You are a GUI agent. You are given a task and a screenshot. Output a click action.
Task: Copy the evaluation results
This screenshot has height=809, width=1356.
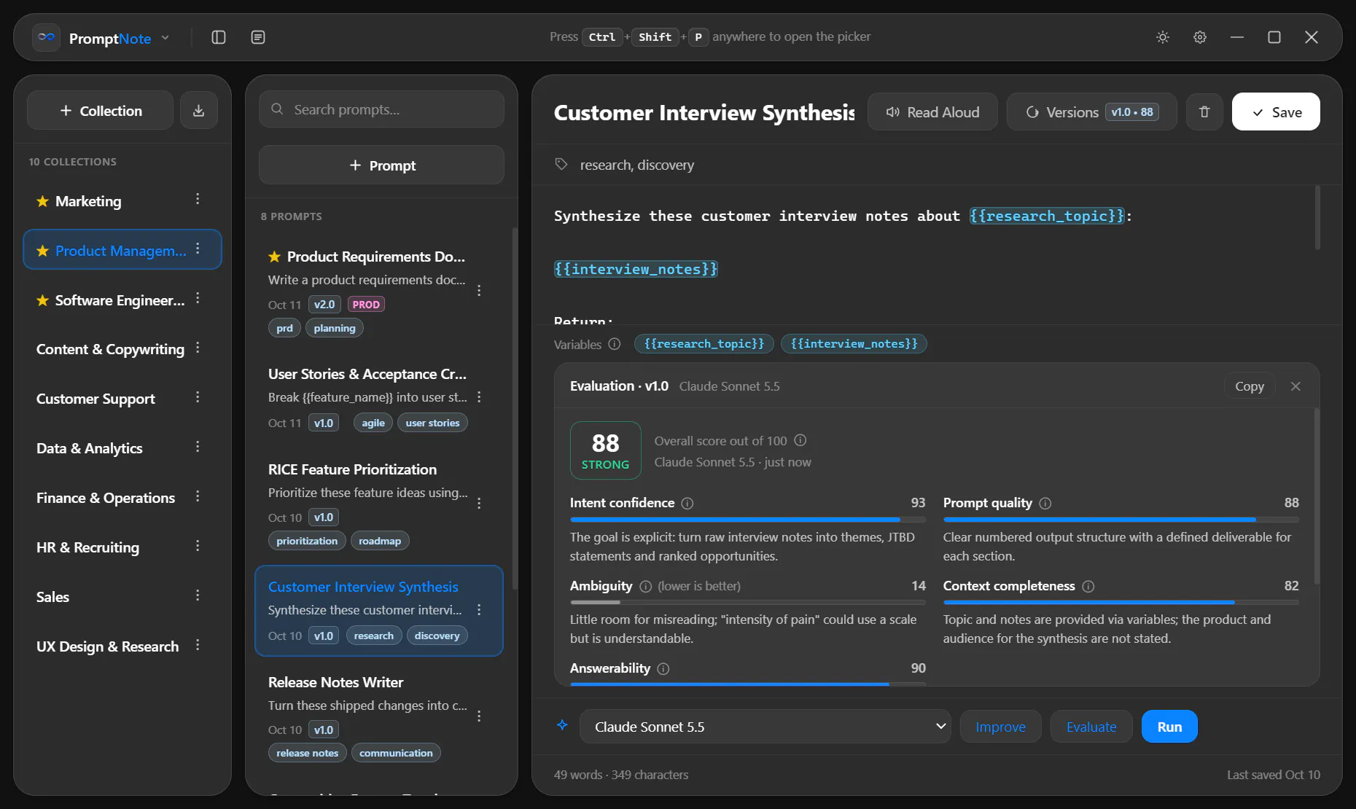click(1249, 386)
